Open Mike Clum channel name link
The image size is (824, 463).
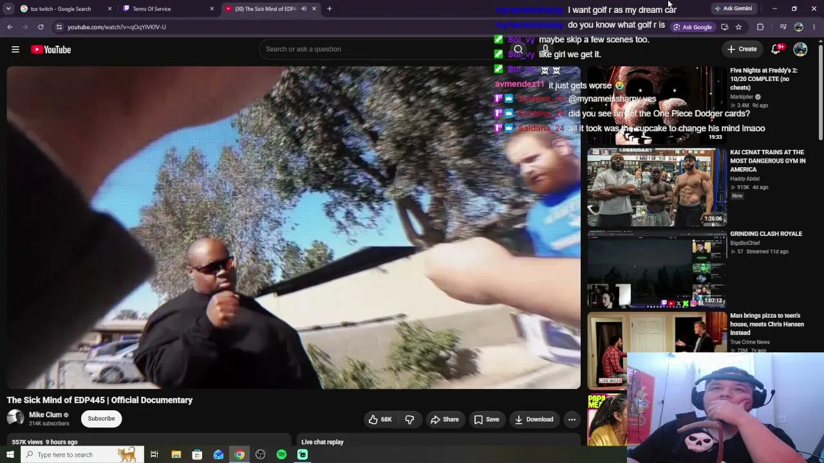pos(45,415)
